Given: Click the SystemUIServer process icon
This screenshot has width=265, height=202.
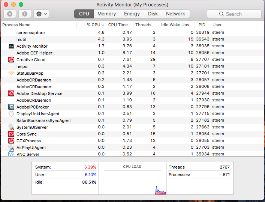Looking at the screenshot, I should [11, 127].
